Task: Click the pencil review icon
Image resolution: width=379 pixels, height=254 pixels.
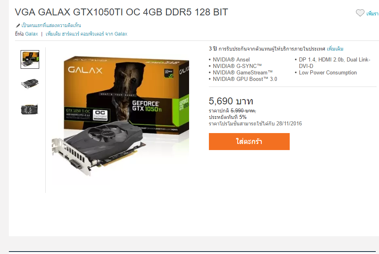Action: tap(18, 25)
